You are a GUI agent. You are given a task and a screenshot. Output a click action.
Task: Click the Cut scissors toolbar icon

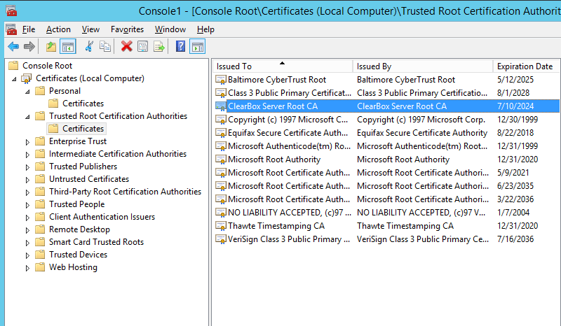click(89, 46)
